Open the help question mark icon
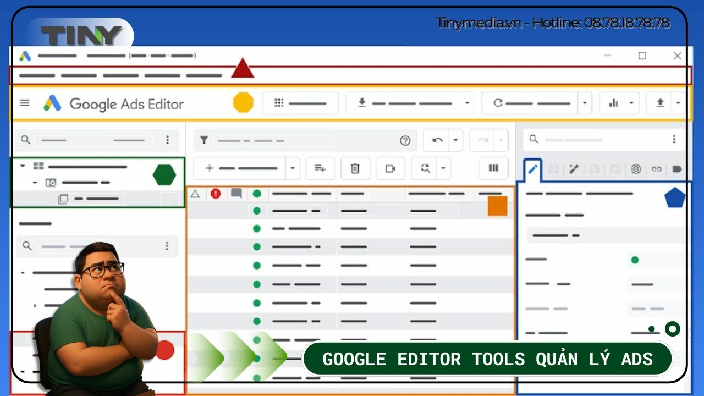Screen dimensions: 704x396 point(405,140)
